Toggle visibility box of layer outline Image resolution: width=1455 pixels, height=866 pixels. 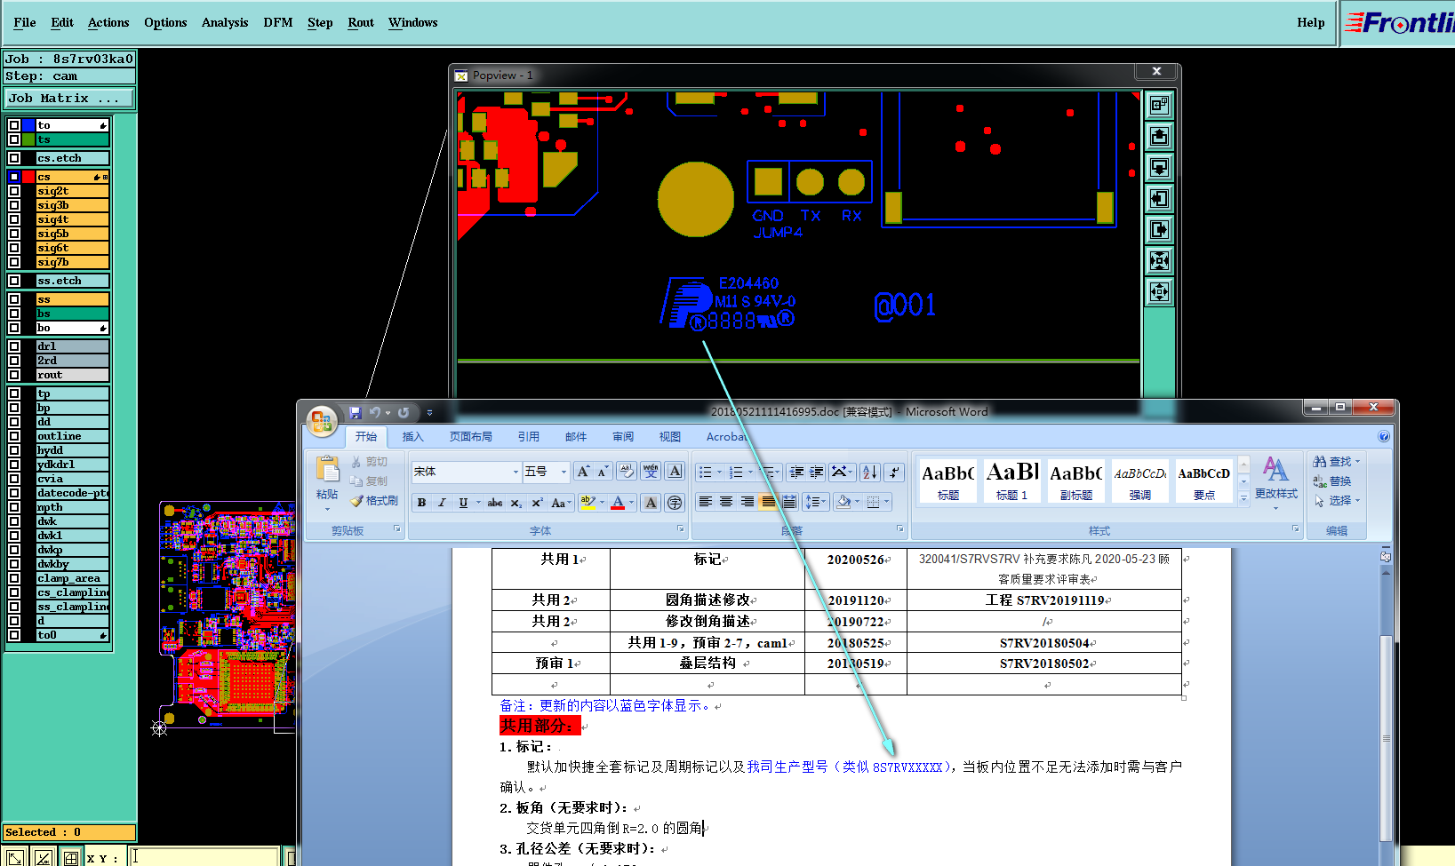click(x=14, y=436)
